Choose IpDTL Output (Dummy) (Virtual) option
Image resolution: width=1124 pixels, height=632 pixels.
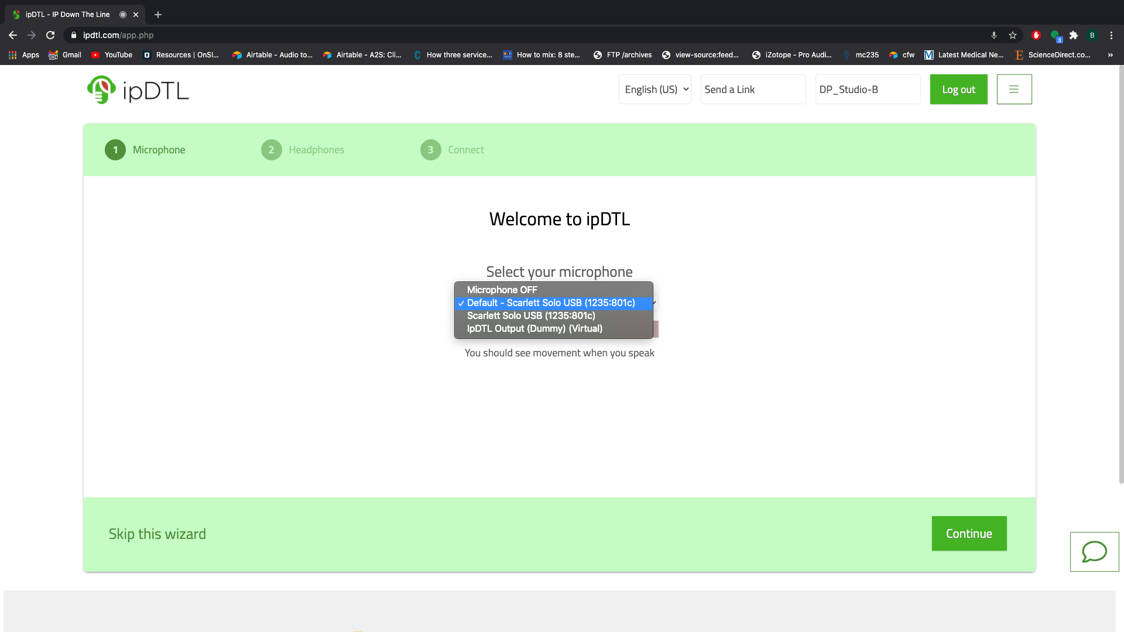coord(554,328)
